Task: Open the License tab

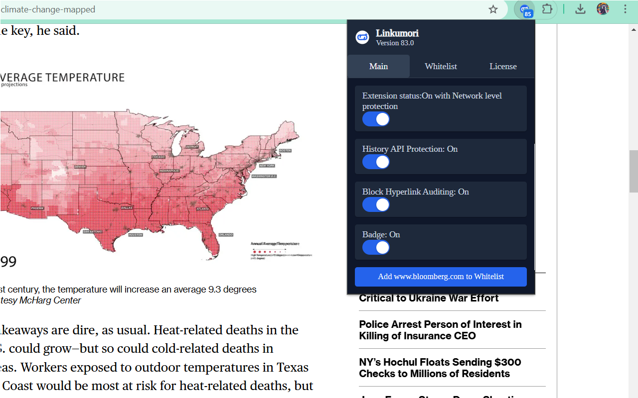Action: 503,67
